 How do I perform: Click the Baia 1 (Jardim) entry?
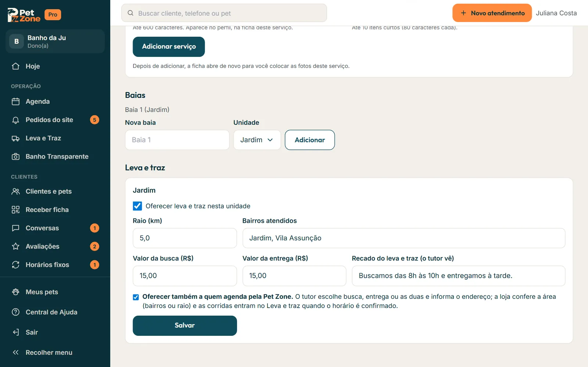147,110
